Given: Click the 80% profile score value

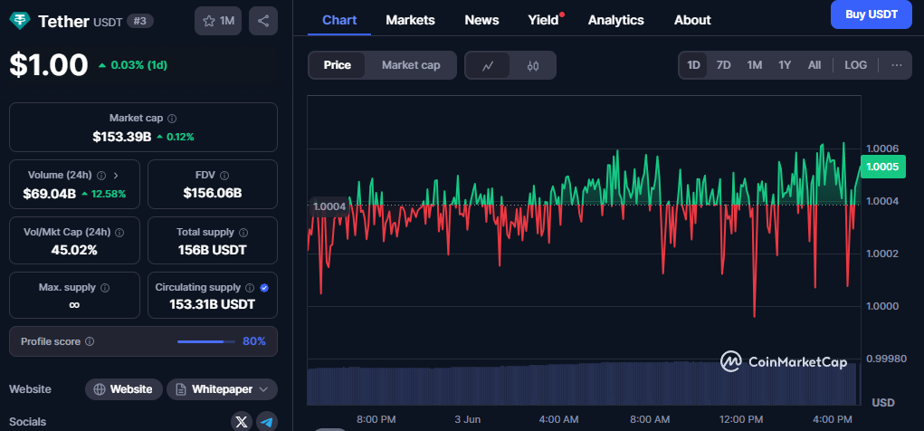Looking at the screenshot, I should tap(254, 341).
